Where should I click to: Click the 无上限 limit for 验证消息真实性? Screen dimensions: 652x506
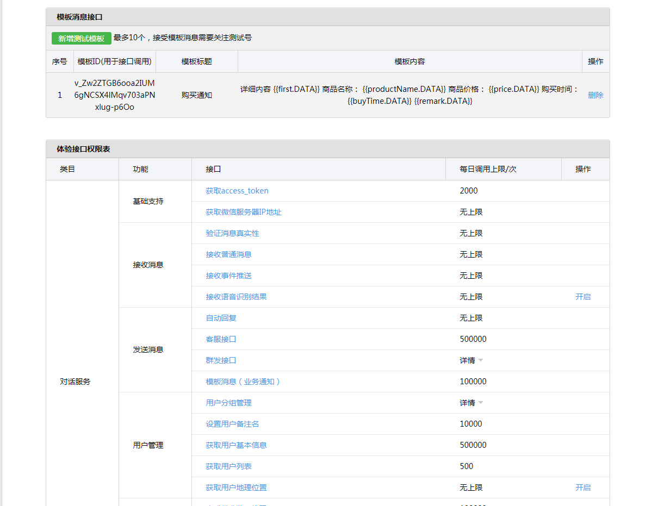point(471,233)
